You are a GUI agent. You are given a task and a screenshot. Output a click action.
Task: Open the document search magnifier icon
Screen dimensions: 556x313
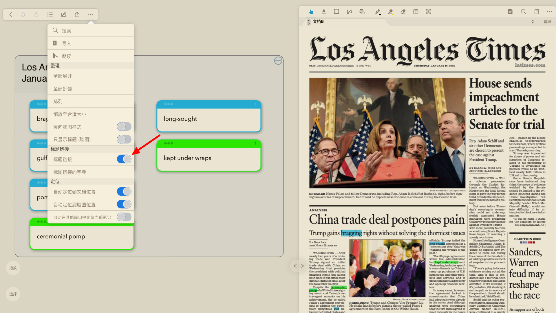[523, 12]
